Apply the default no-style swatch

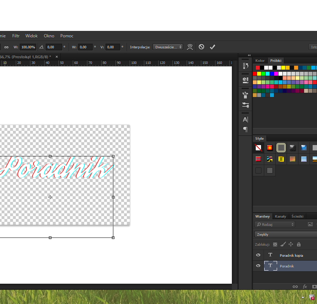point(258,148)
